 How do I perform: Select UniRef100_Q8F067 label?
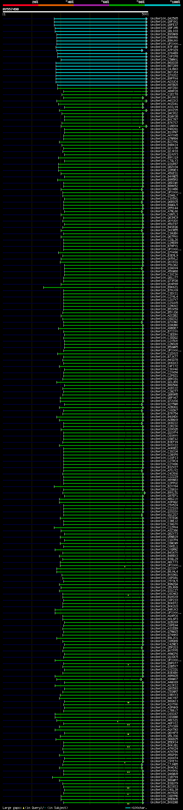[164, 398]
